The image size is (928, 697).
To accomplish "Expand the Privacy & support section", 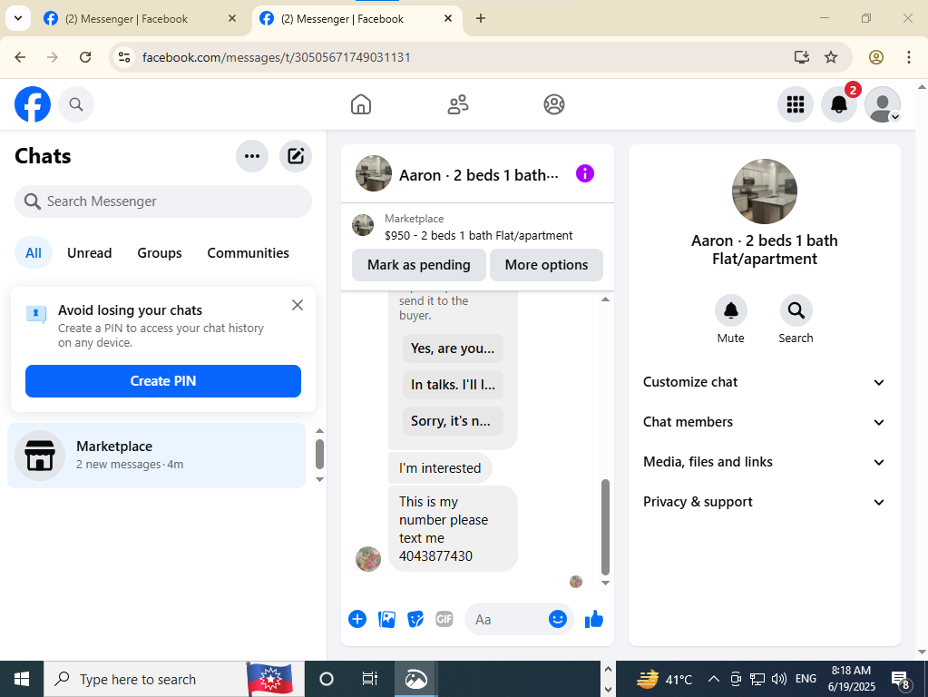I will (765, 502).
